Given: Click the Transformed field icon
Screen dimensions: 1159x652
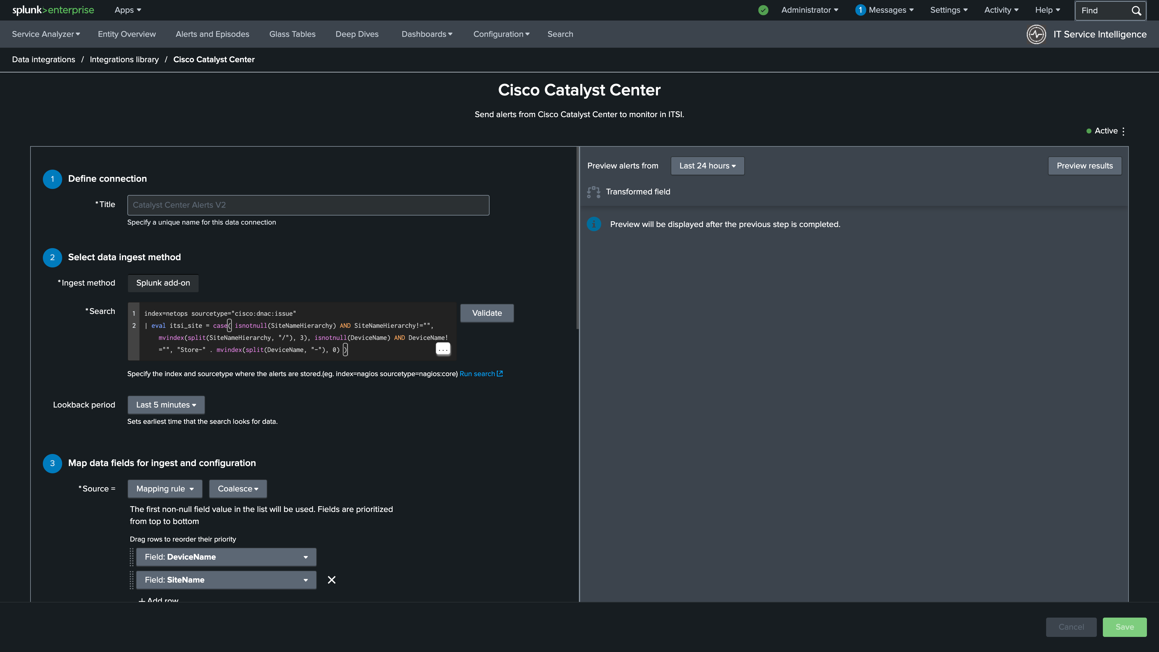Looking at the screenshot, I should (x=593, y=192).
